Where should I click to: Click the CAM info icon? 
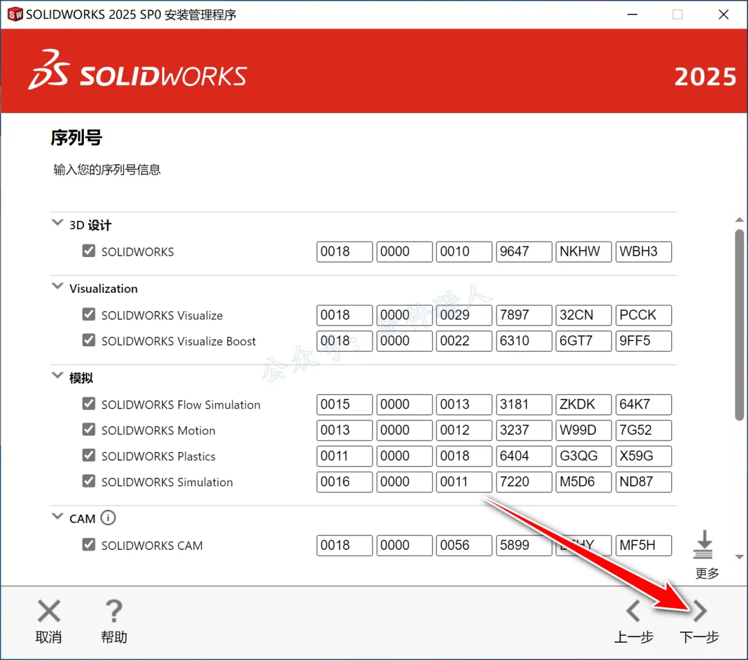[108, 518]
